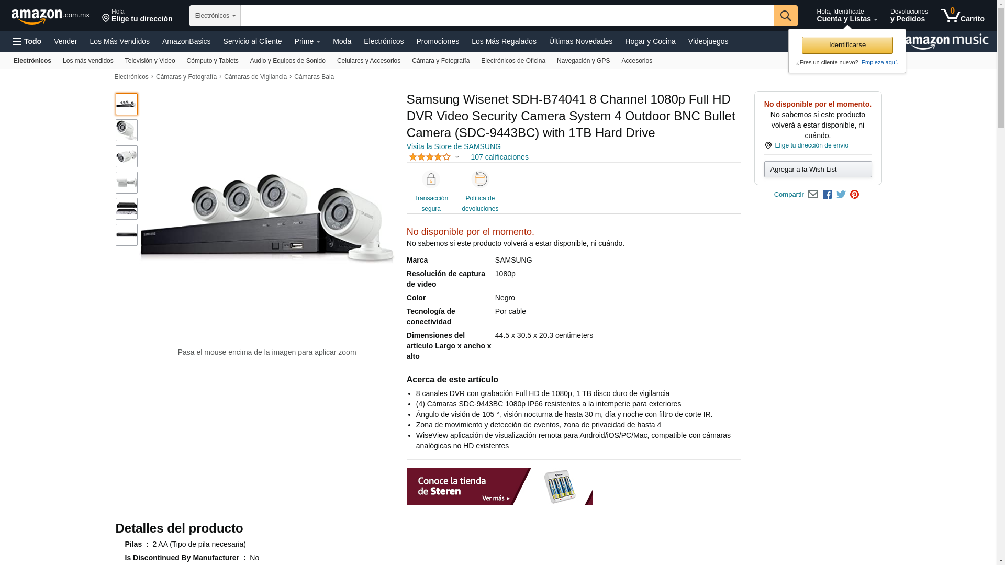Open the shopping cart icon
The width and height of the screenshot is (1005, 565).
pos(962,16)
